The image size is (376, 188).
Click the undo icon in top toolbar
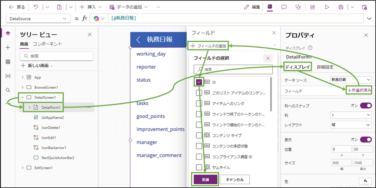[35, 7]
